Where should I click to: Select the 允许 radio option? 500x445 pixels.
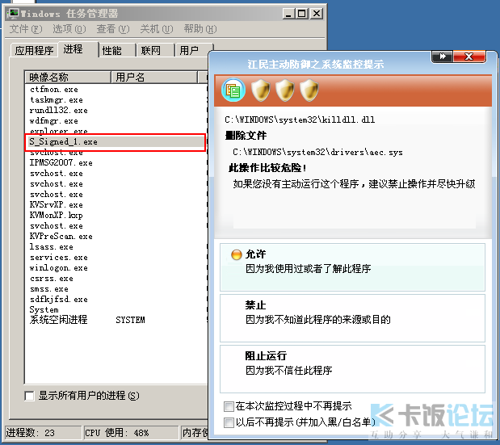pos(237,254)
